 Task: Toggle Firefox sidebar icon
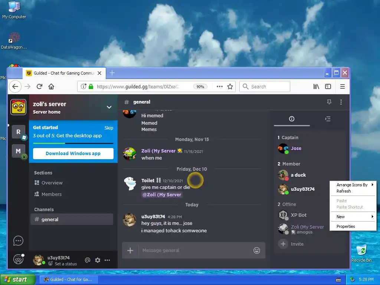328,86
